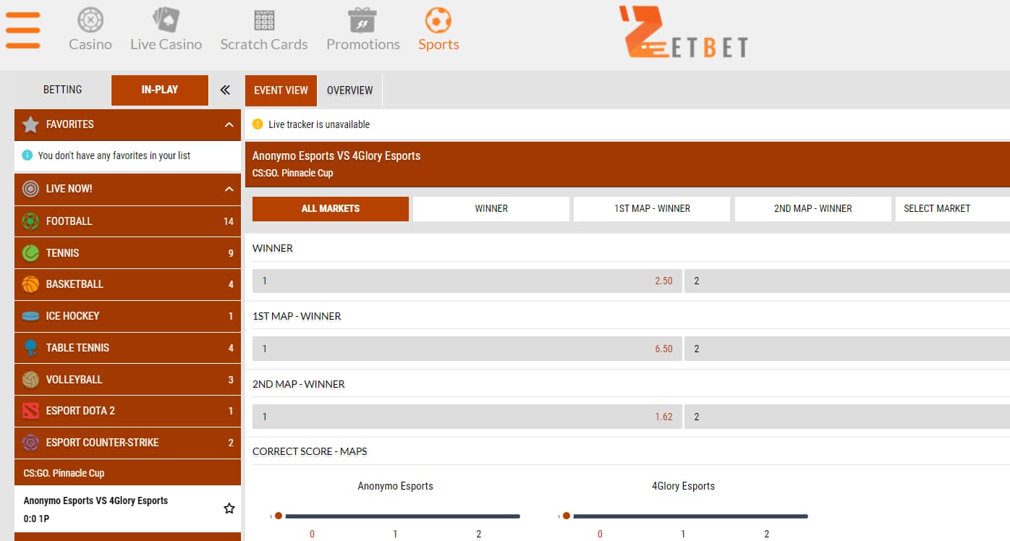The width and height of the screenshot is (1010, 541).
Task: Switch to the Overview tab
Action: tap(349, 90)
